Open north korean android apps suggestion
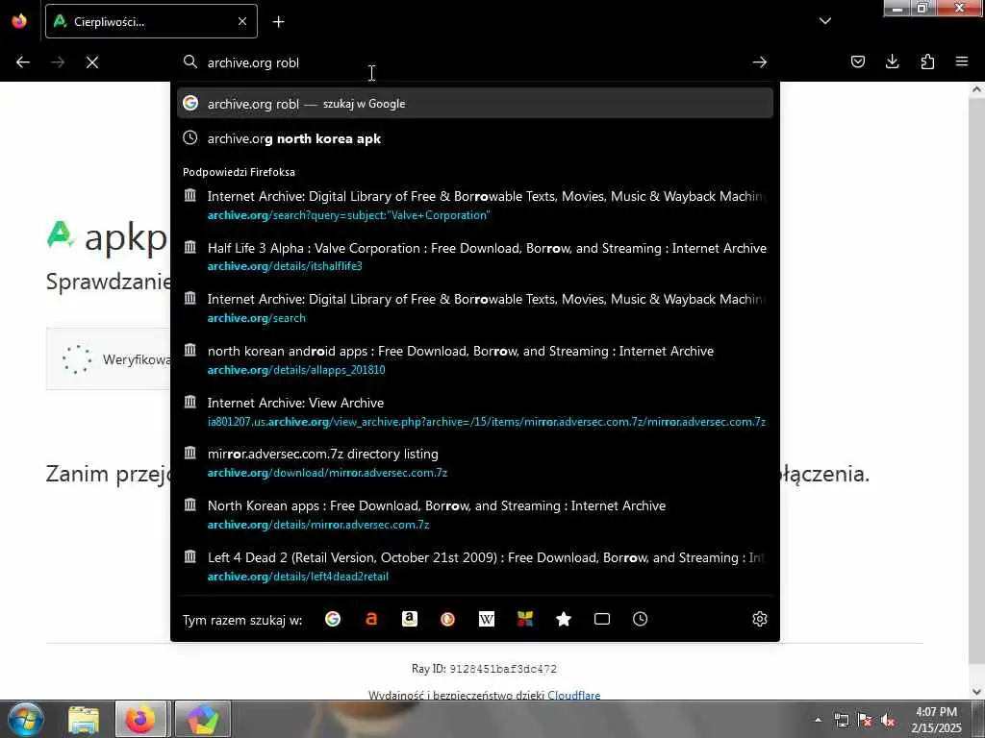This screenshot has width=985, height=738. pos(475,360)
